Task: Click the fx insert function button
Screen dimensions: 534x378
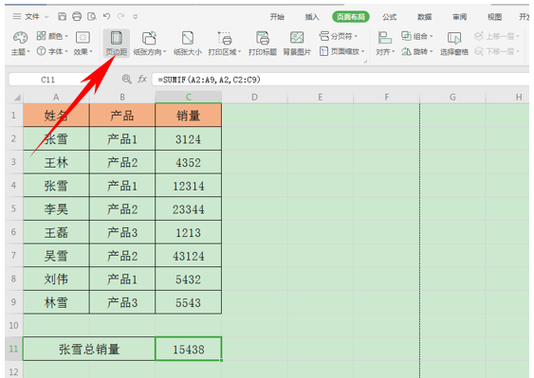Action: tap(142, 80)
